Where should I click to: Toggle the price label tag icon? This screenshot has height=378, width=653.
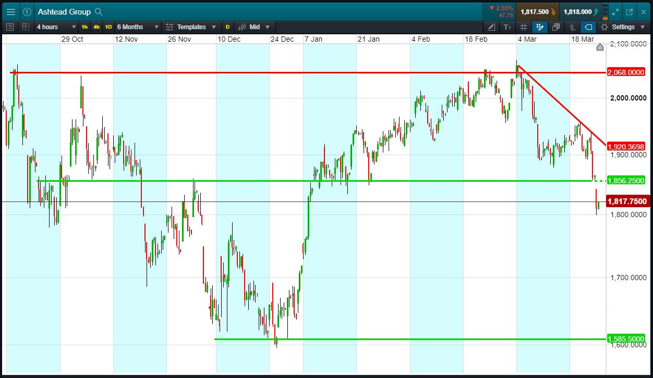click(588, 27)
